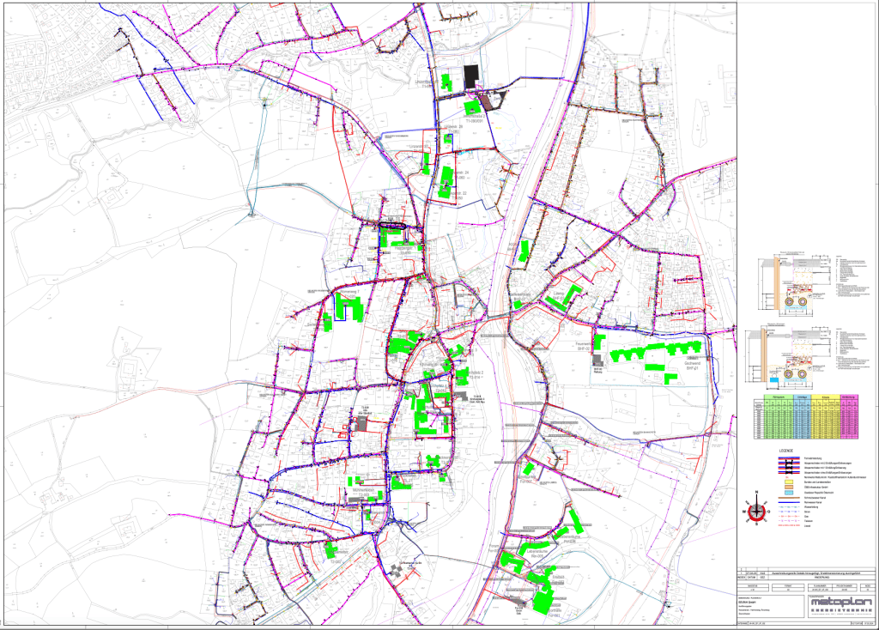The width and height of the screenshot is (879, 630).
Task: Click the yellow swatch in the legend
Action: point(789,482)
